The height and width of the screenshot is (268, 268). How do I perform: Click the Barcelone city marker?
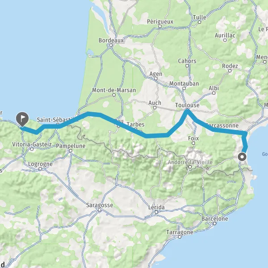(215, 223)
